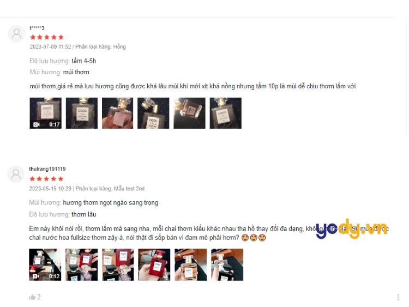Click the avatar icon of thutrang191119
This screenshot has height=307, width=409.
[16, 174]
